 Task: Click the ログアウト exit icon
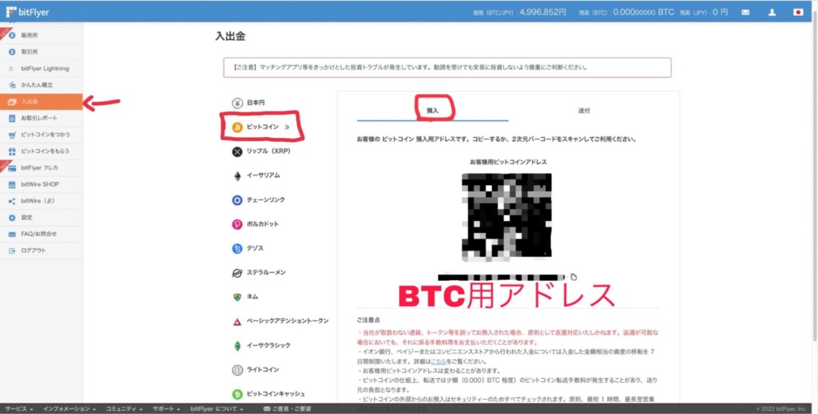tap(12, 250)
